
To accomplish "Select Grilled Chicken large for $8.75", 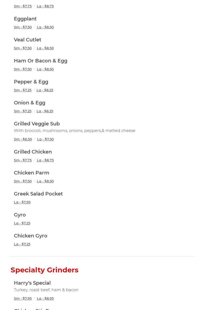I will [x=45, y=160].
